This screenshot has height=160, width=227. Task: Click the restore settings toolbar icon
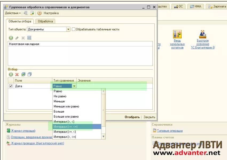[x=26, y=13]
